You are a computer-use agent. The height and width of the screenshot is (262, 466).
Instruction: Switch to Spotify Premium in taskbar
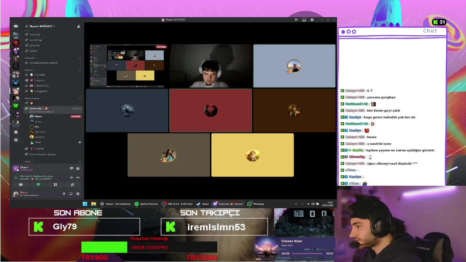pyautogui.click(x=146, y=204)
